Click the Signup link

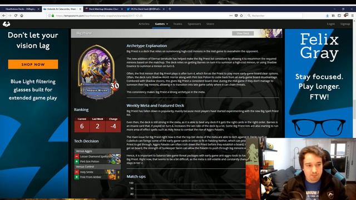pos(345,24)
